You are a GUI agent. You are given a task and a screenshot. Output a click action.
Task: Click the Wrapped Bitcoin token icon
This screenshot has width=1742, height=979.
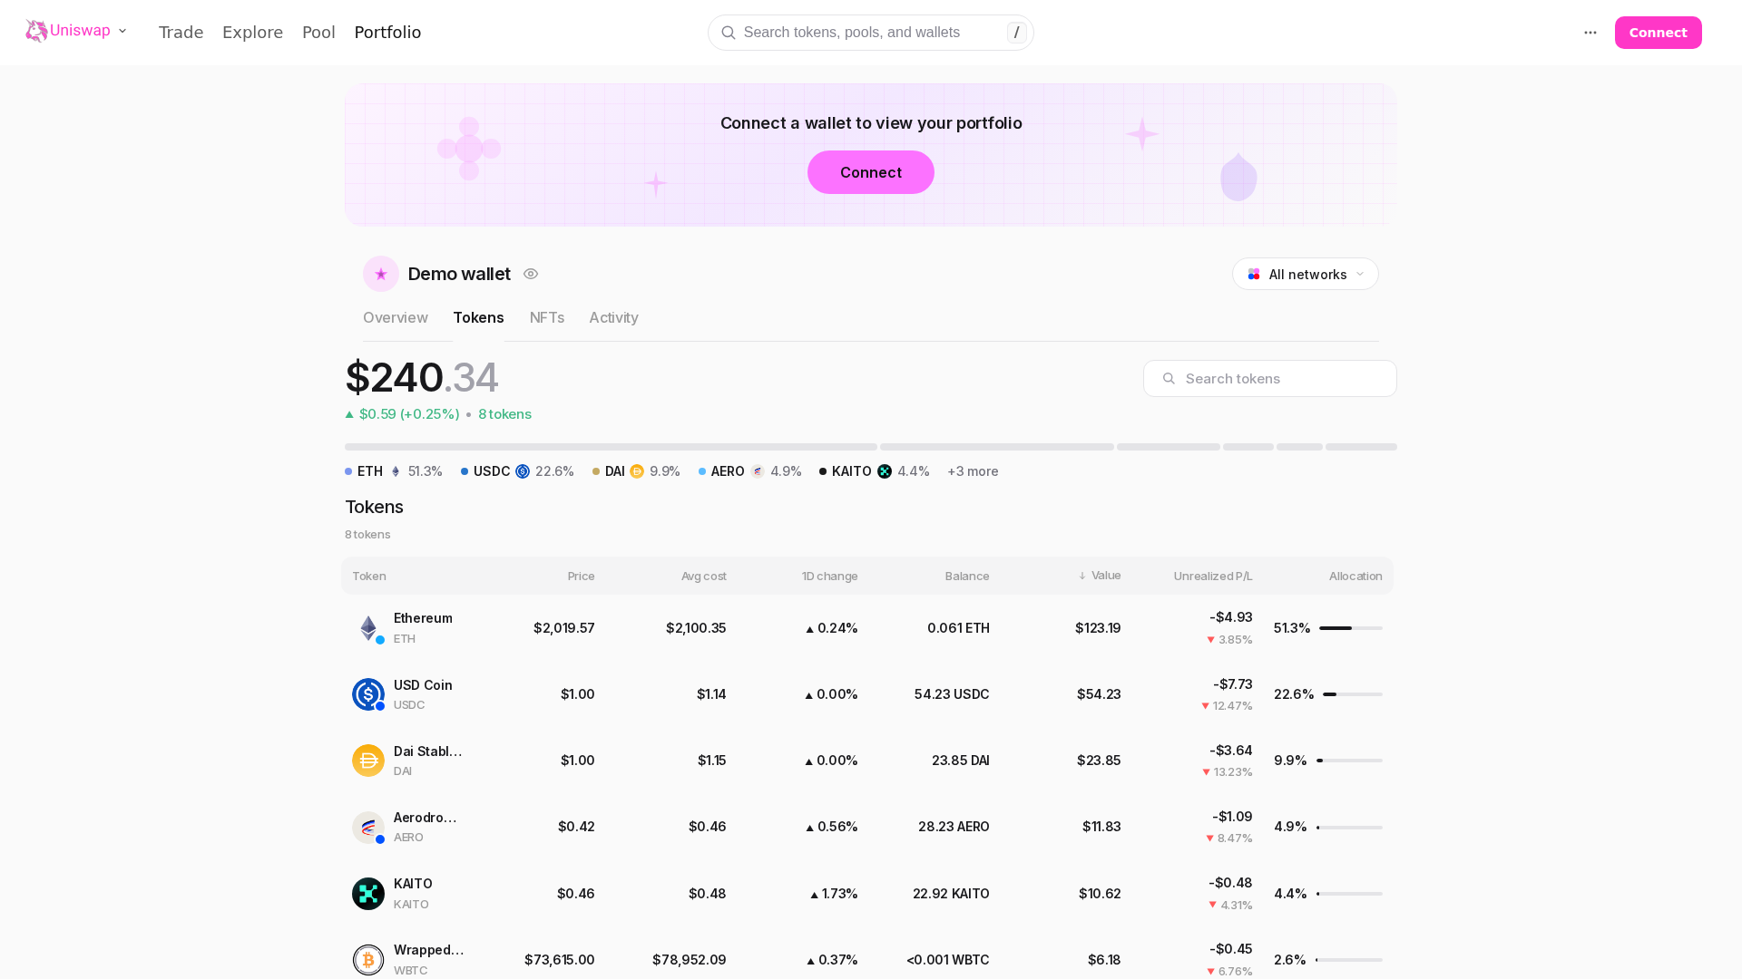click(368, 960)
